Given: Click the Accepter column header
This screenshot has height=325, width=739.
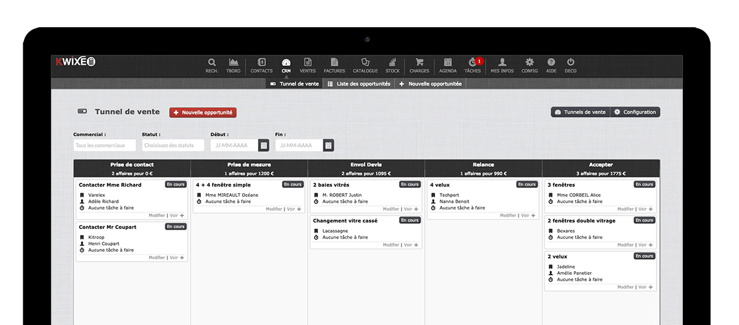Looking at the screenshot, I should [x=601, y=169].
